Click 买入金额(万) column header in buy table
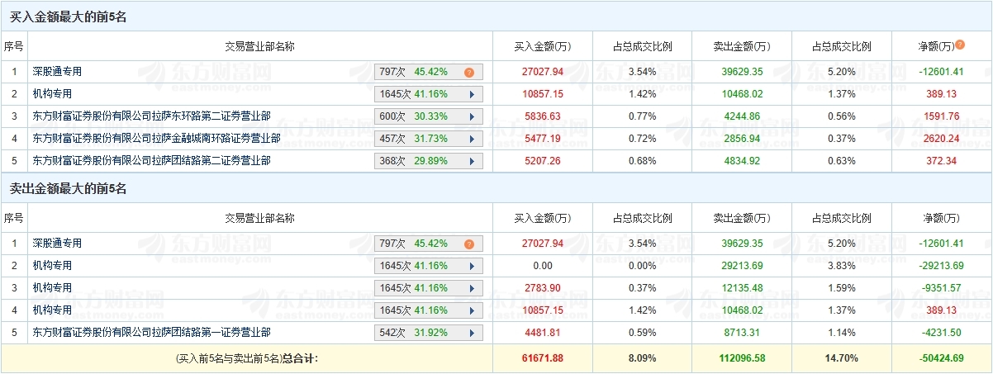The image size is (993, 374). point(542,46)
